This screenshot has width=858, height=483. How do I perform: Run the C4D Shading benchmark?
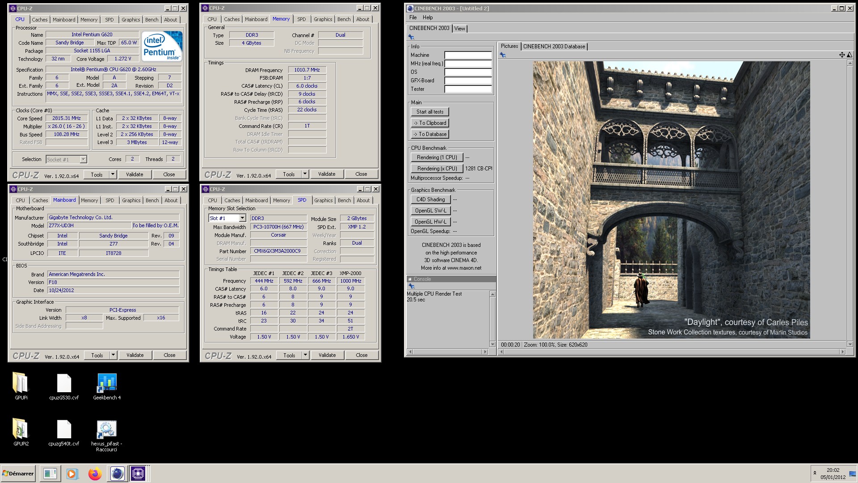click(x=430, y=199)
